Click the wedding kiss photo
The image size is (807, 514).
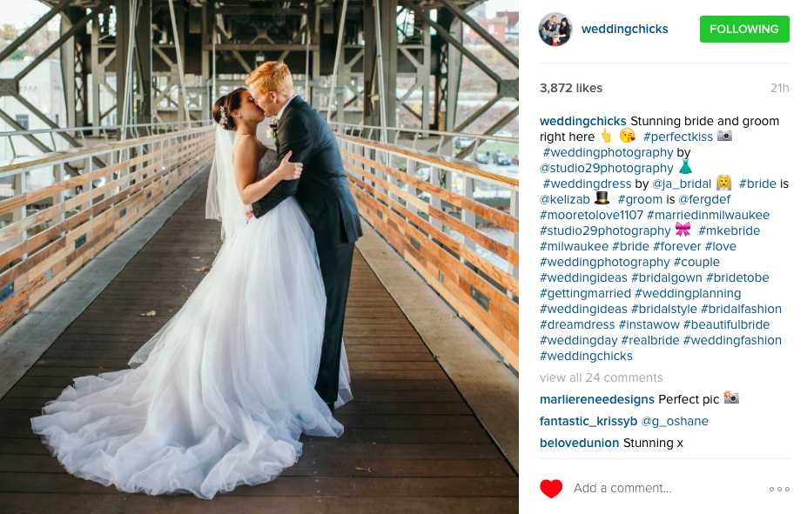(259, 257)
